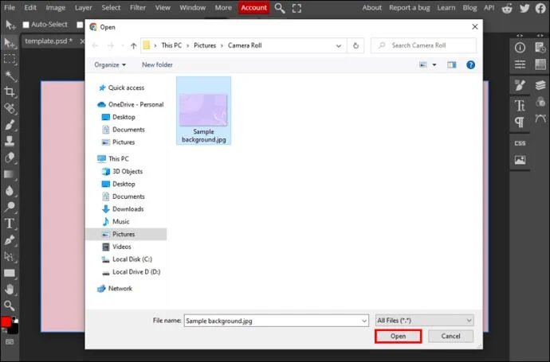The image size is (550, 362).
Task: Select the Hand tool
Action: pyautogui.click(x=10, y=290)
